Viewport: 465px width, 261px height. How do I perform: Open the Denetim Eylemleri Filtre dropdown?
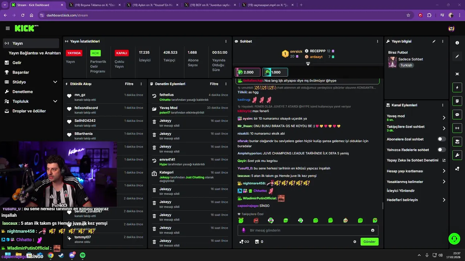point(214,84)
